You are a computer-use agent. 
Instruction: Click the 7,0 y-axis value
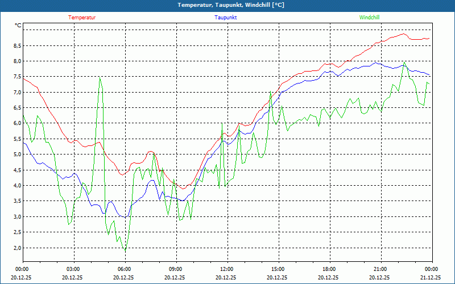click(17, 92)
